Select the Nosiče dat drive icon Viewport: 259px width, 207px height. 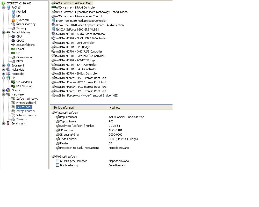[x=8, y=74]
